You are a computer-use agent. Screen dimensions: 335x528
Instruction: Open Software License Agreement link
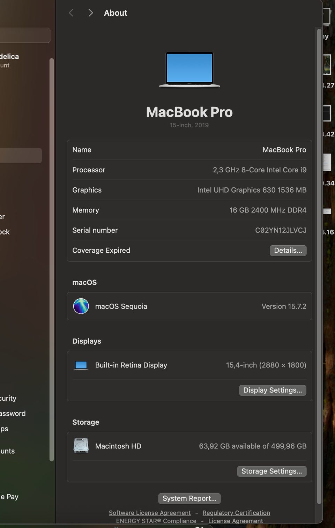click(150, 513)
